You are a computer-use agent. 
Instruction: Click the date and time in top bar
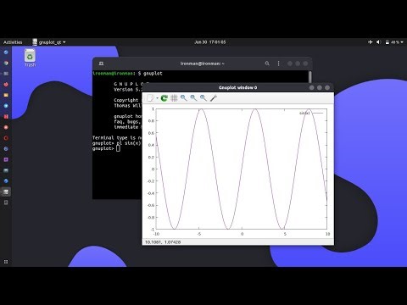210,42
